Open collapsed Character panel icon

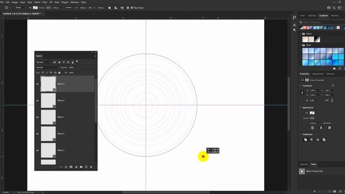(x=294, y=25)
